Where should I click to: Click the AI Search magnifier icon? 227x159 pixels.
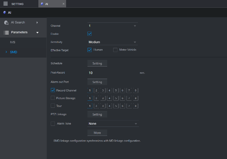pos(6,23)
